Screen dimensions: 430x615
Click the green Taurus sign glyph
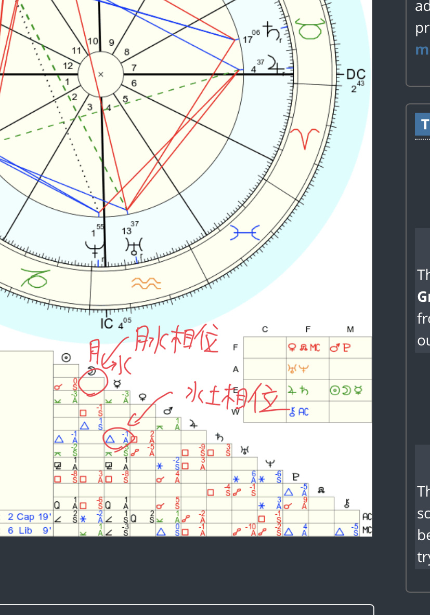[x=310, y=28]
